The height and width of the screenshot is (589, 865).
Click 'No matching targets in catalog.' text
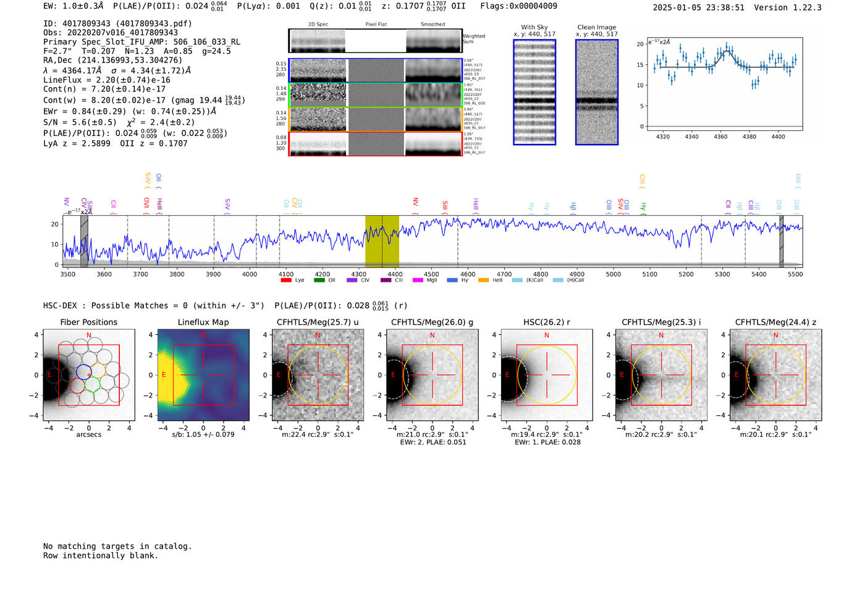tap(117, 546)
